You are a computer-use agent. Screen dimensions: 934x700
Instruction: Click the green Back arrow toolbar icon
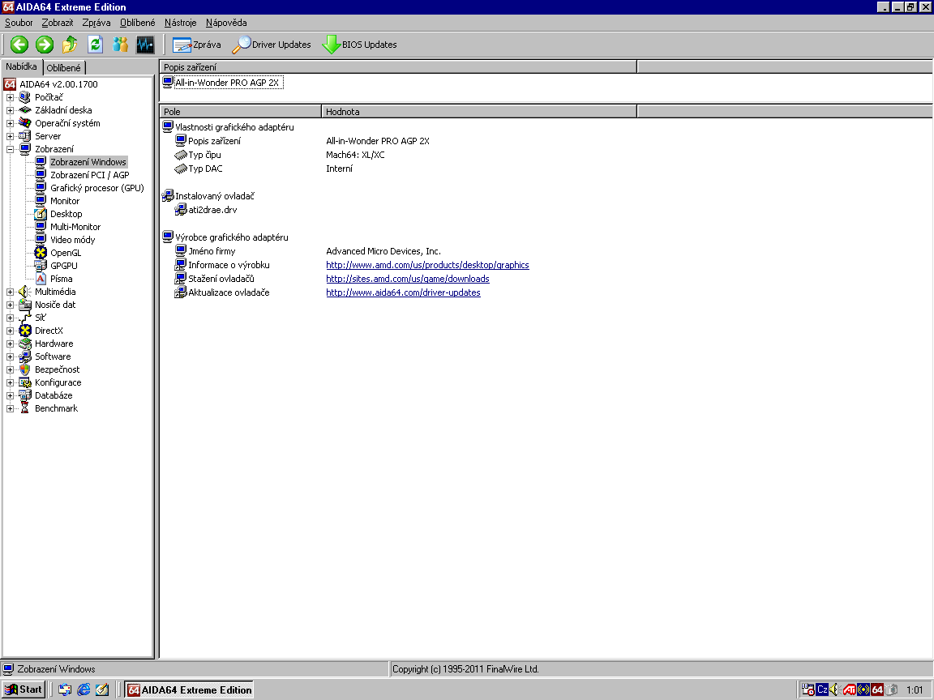click(19, 45)
